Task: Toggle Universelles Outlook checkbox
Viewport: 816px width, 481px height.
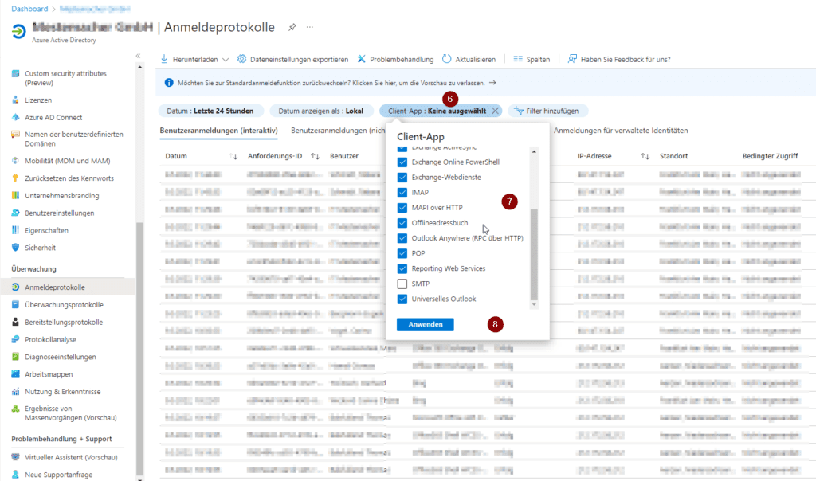Action: 402,299
